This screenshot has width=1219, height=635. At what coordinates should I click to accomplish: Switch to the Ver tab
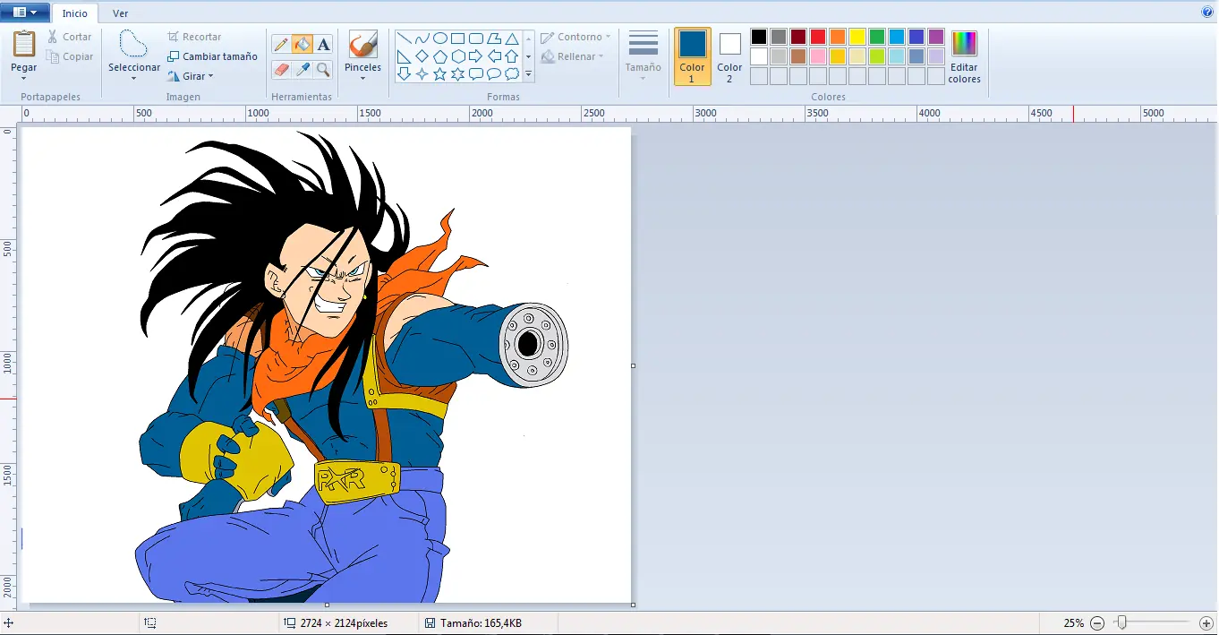(x=120, y=13)
